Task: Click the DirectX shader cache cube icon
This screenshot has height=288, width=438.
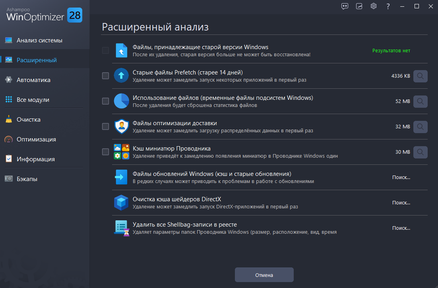Action: coord(121,202)
